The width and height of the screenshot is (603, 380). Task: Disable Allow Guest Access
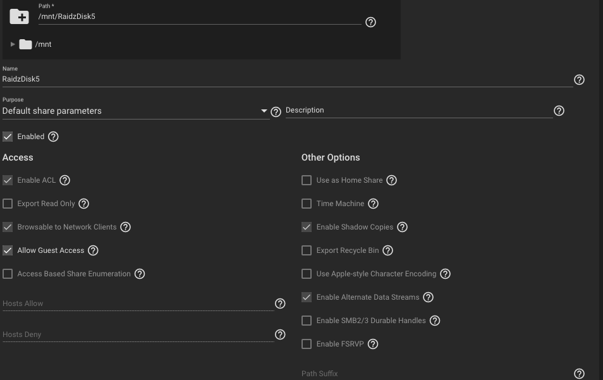8,250
